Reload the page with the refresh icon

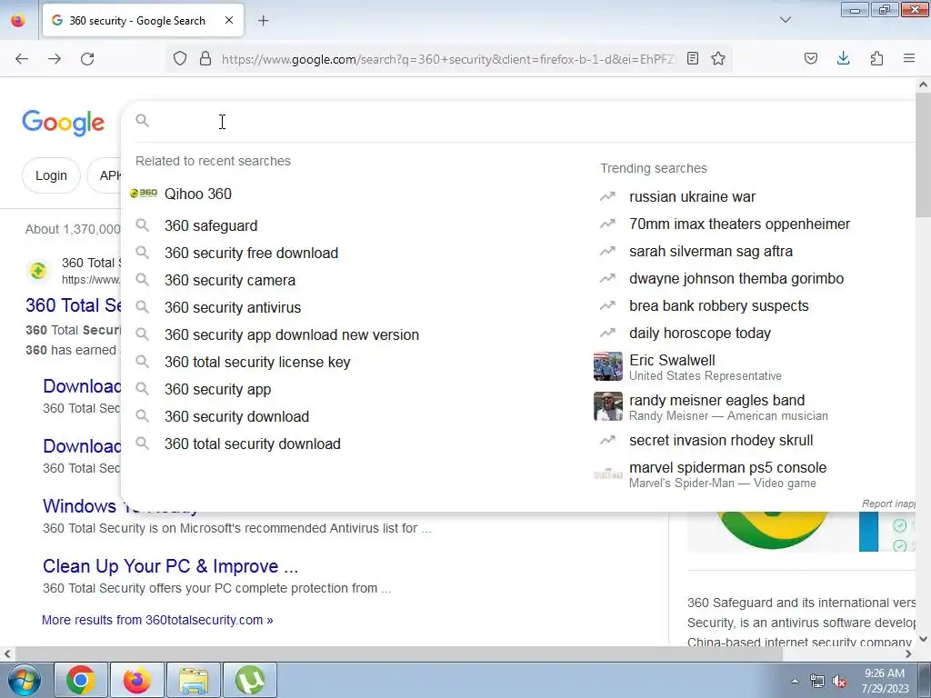click(x=87, y=59)
